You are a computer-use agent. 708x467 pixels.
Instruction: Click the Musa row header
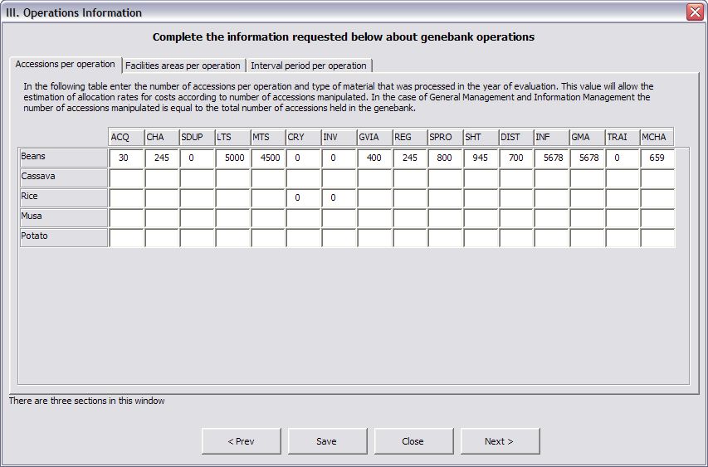pos(64,217)
